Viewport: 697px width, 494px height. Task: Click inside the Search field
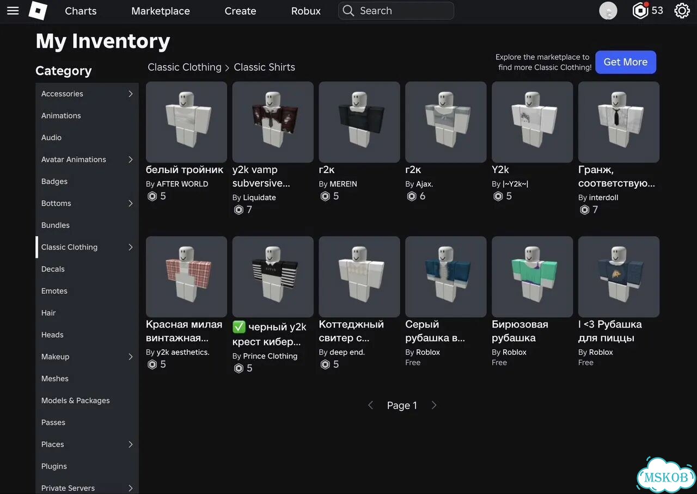click(396, 11)
